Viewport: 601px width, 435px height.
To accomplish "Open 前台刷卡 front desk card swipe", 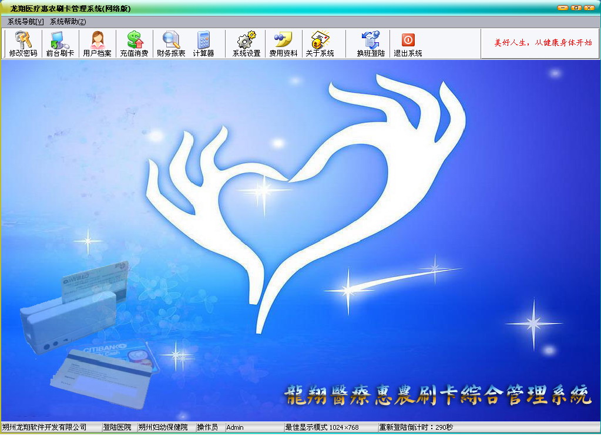I will tap(60, 44).
